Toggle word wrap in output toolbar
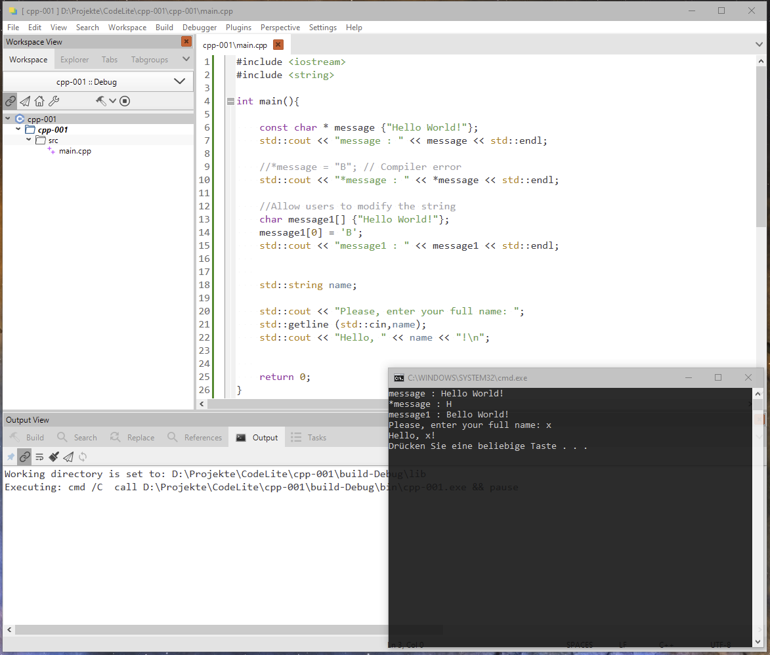This screenshot has height=655, width=770. point(39,457)
